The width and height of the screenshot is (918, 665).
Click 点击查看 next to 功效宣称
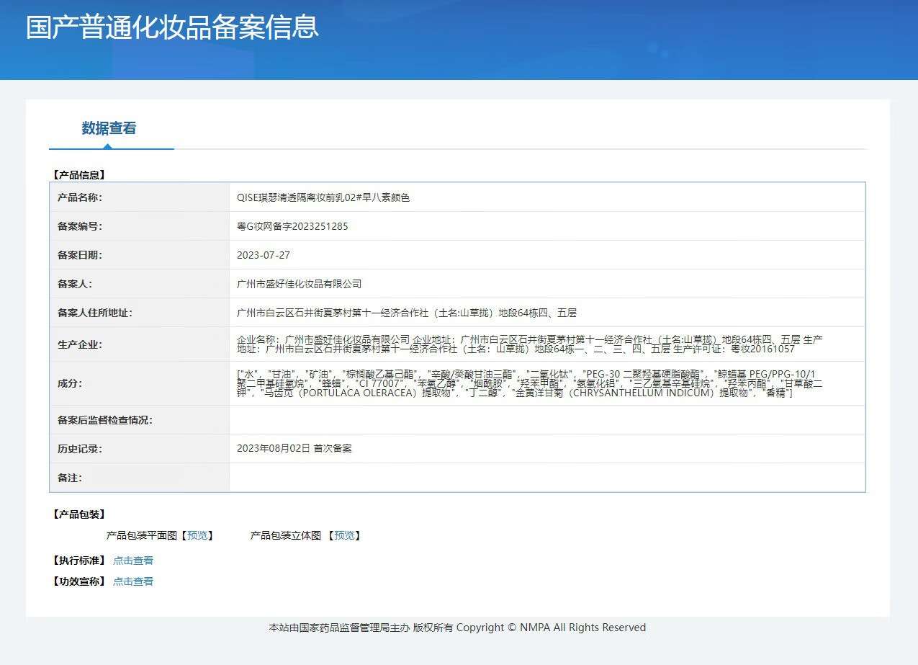(133, 581)
